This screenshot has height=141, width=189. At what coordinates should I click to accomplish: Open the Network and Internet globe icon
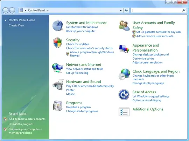tap(58, 68)
